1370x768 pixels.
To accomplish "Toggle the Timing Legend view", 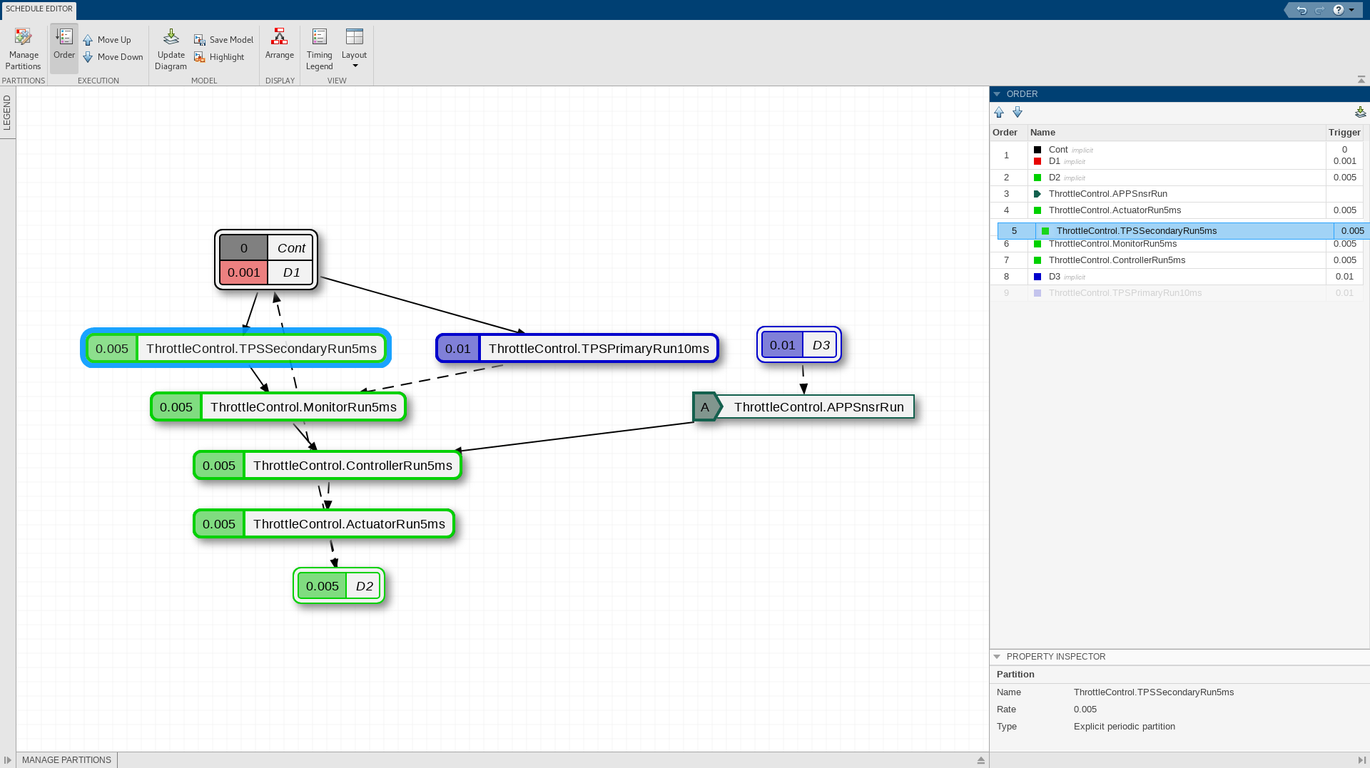I will [319, 48].
